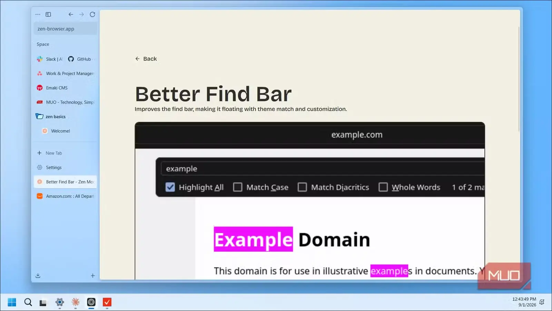The image size is (552, 311).
Task: Go back with the toolbar back arrow
Action: (71, 14)
